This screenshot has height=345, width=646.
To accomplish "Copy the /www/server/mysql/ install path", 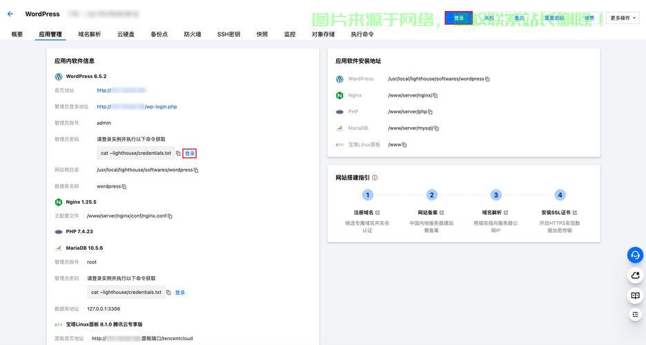I will (436, 128).
